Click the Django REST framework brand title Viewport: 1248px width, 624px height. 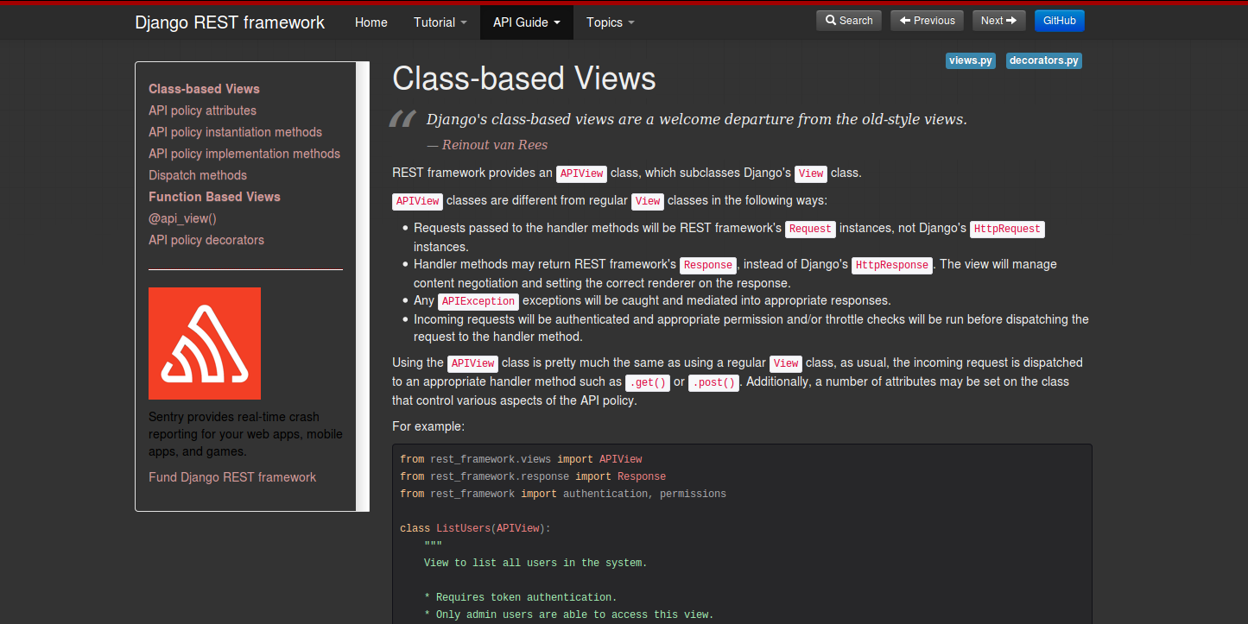[229, 22]
